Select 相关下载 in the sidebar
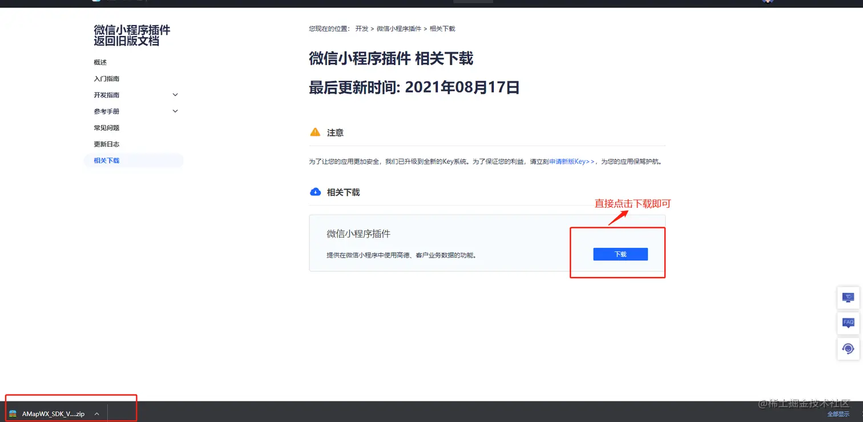863x422 pixels. (x=134, y=160)
